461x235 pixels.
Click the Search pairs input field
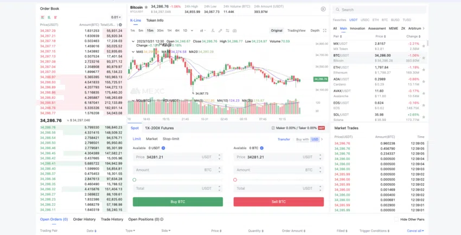coord(380,10)
